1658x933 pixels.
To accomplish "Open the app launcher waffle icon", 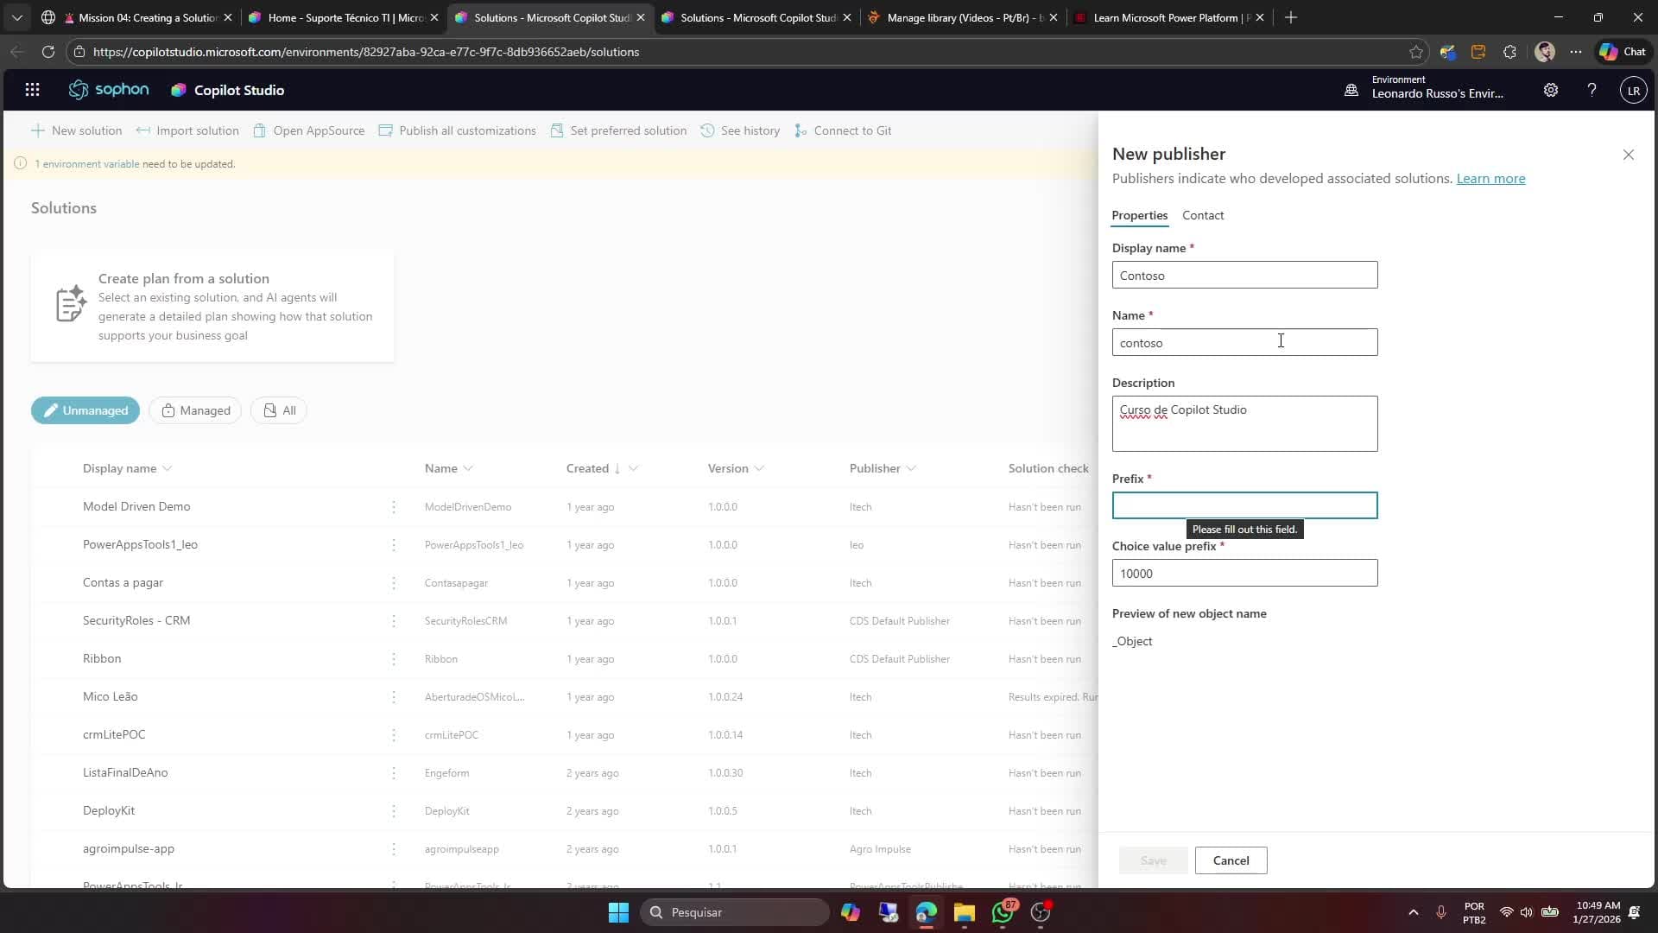I will click(32, 90).
